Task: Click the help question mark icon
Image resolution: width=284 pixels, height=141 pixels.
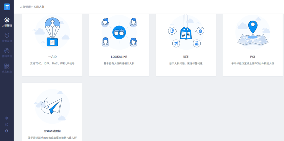Action: click(7, 125)
